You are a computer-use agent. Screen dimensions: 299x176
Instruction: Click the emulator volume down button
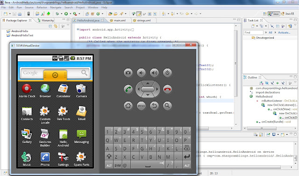click(x=141, y=73)
